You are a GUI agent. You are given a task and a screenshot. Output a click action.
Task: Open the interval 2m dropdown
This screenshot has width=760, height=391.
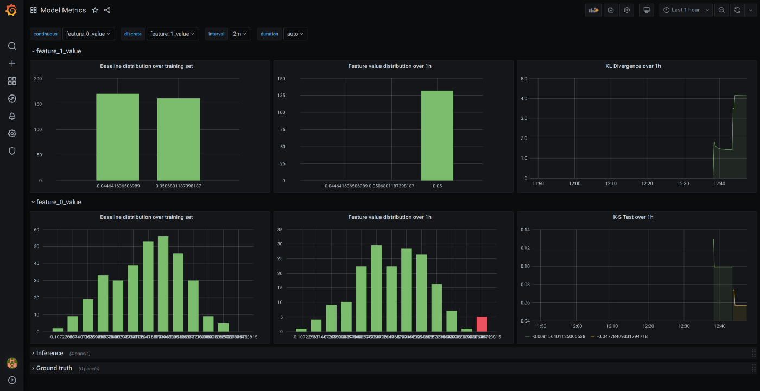pyautogui.click(x=240, y=34)
